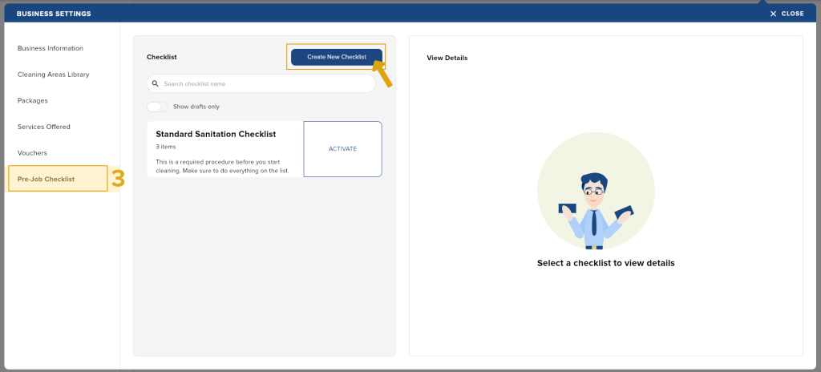
Task: Select the Standard Sanitation Checklist title
Action: click(216, 134)
